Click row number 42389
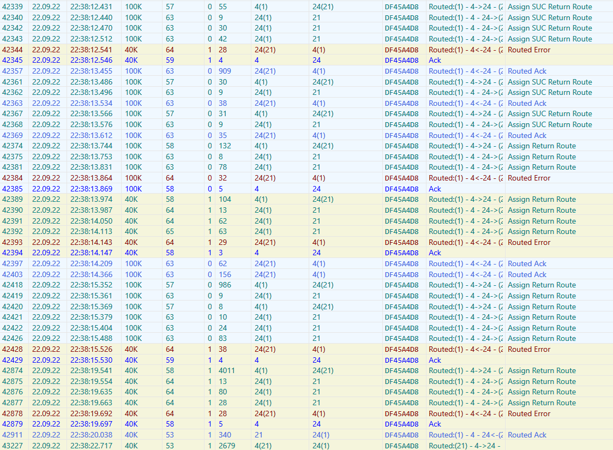 [13, 199]
